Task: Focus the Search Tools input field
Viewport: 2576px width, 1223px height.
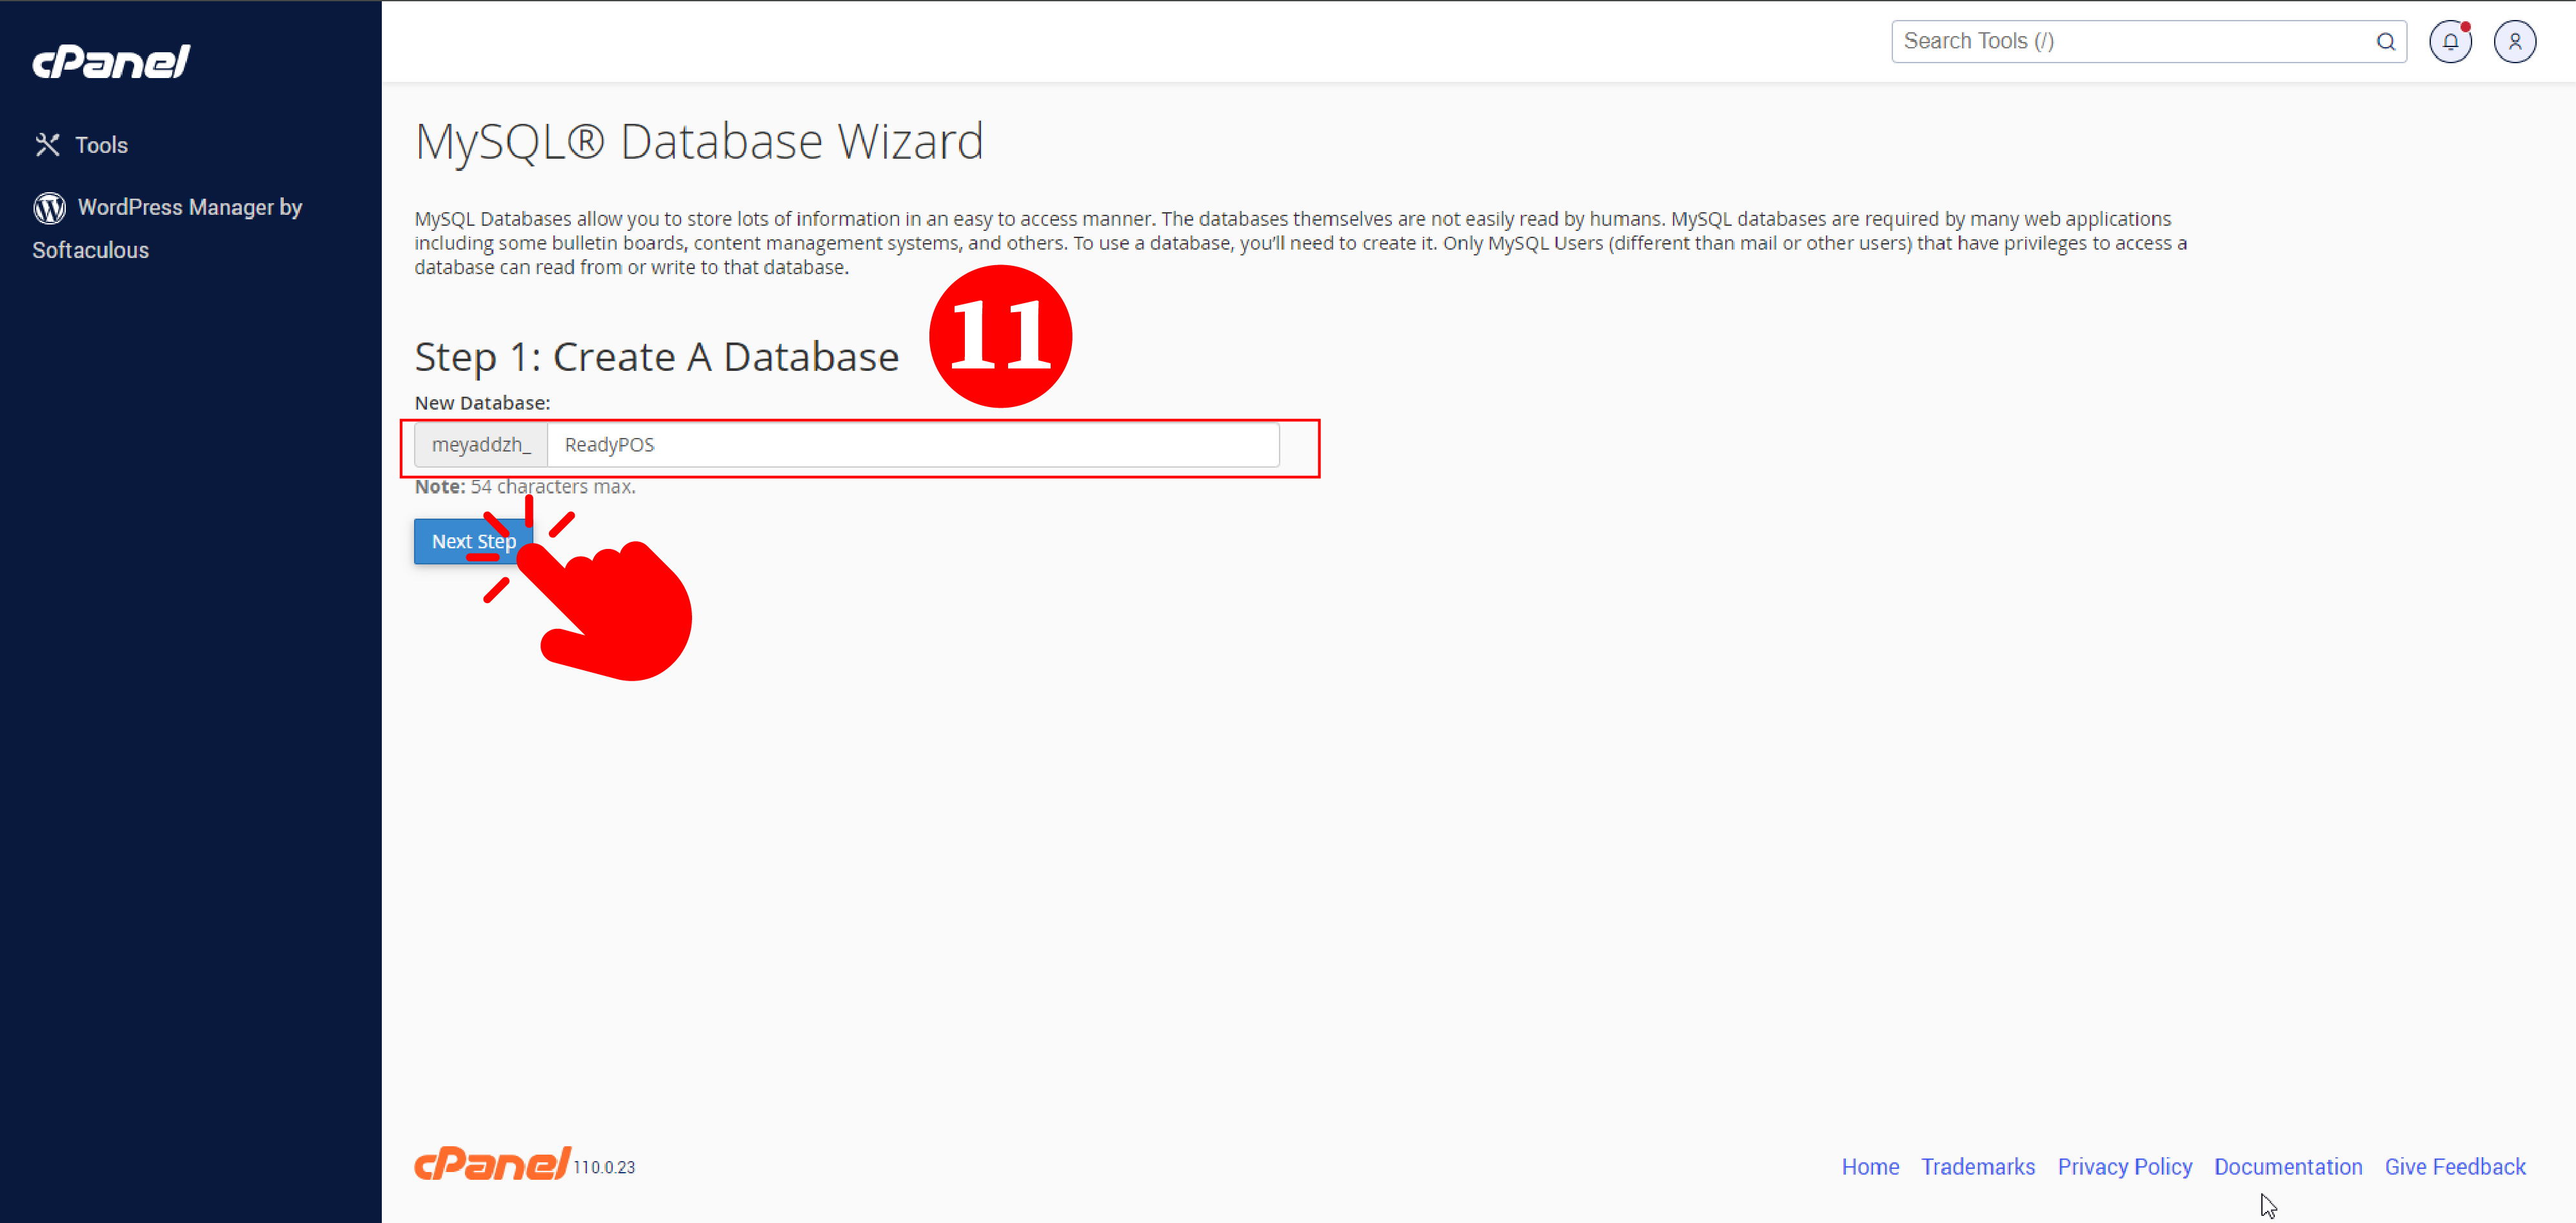Action: click(x=2148, y=41)
